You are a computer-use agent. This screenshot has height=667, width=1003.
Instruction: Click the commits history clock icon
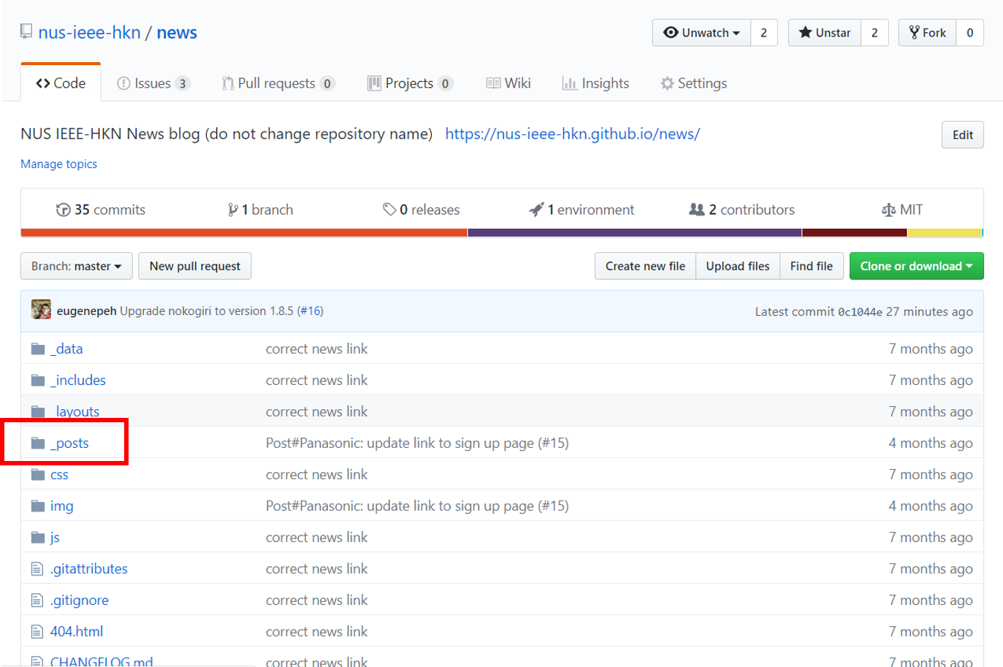pos(64,210)
